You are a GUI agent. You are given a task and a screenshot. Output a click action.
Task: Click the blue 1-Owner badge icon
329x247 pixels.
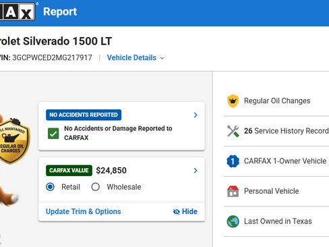[x=233, y=161]
